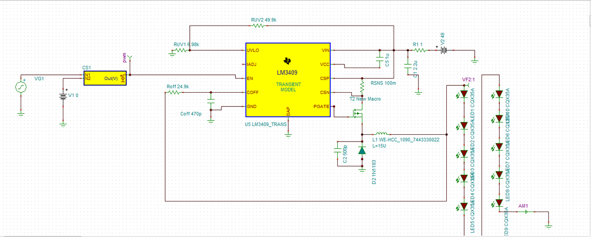Select the C5 1u capacitor symbol
The image size is (591, 237).
[380, 59]
